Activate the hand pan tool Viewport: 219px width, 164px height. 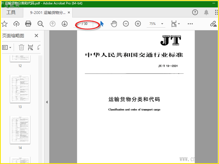[x=114, y=24]
